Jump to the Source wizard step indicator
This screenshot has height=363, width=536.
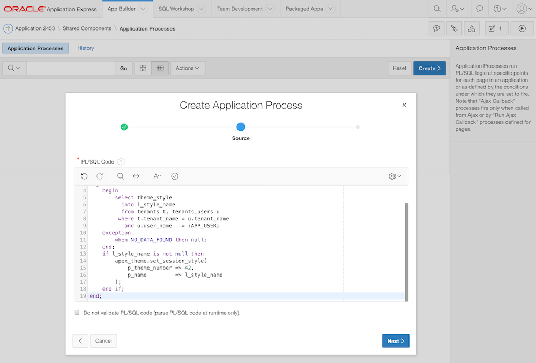coord(240,127)
